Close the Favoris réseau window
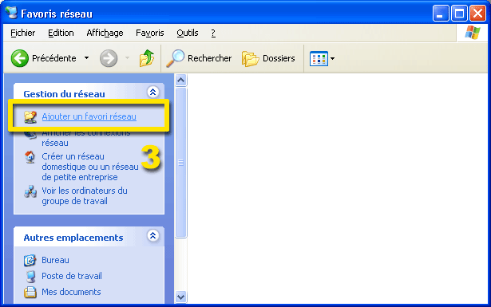491x307 pixels. pos(477,14)
